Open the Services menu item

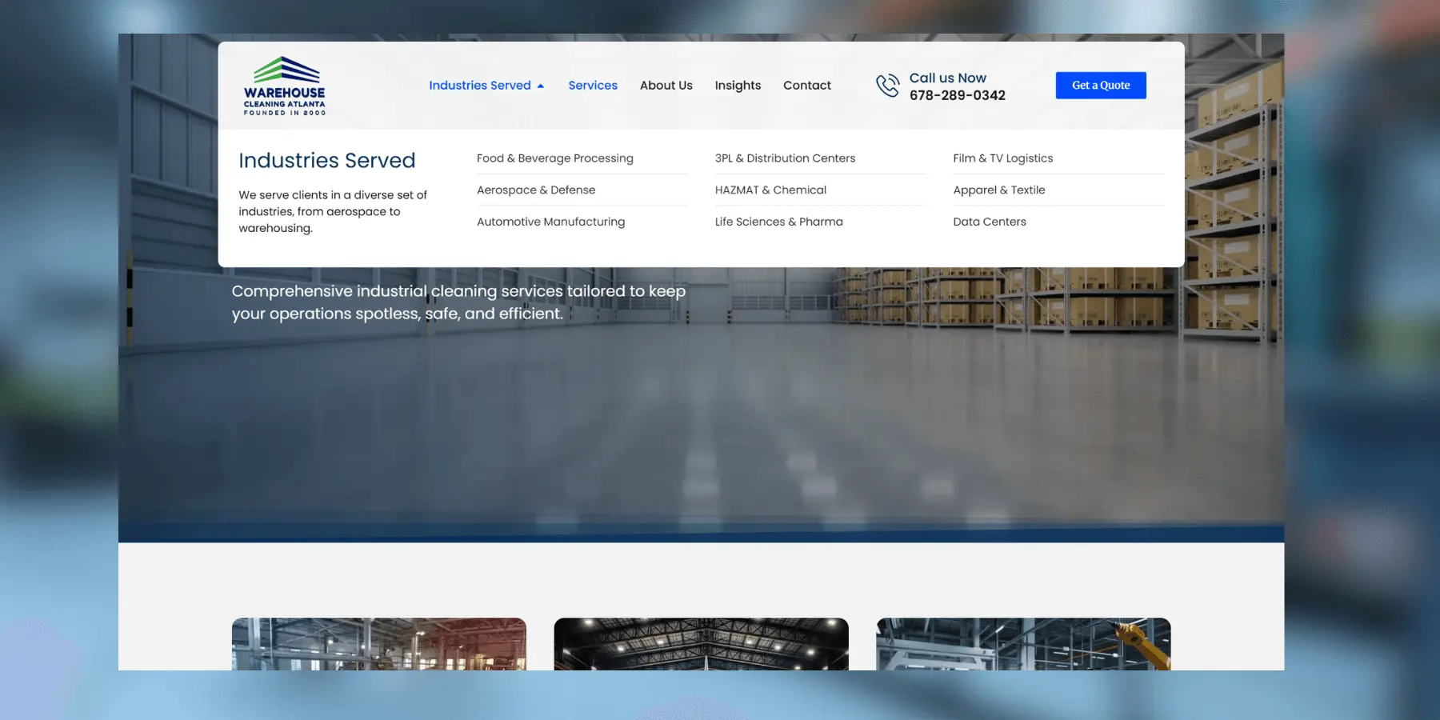point(593,86)
